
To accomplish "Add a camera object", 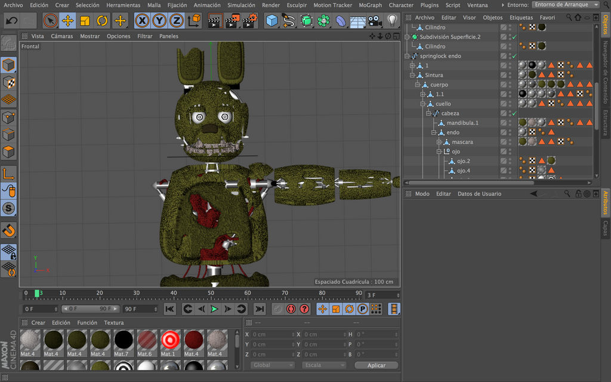I will click(375, 20).
